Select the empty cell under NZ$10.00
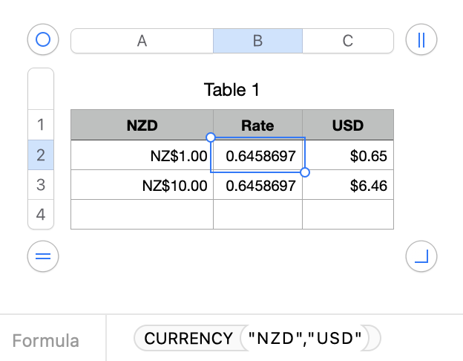 click(x=142, y=215)
